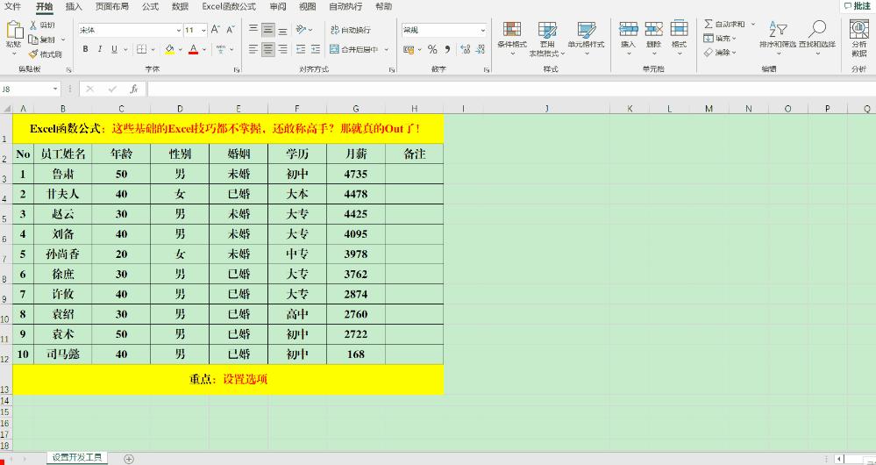This screenshot has width=876, height=465.
Task: Open the number format dropdown (常规)
Action: 482,30
